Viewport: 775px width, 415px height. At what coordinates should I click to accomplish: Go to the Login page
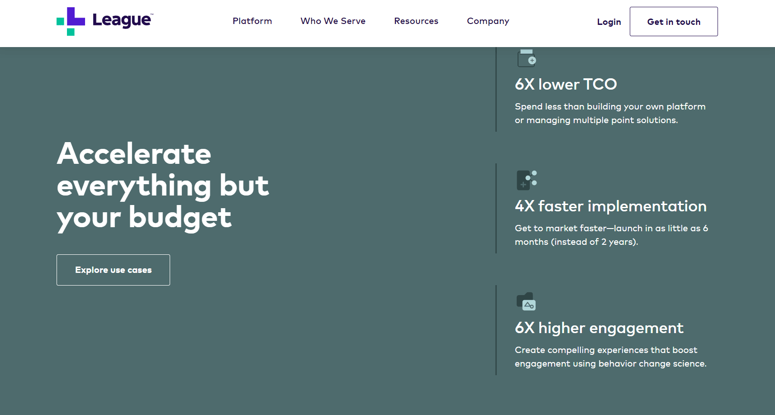tap(609, 22)
